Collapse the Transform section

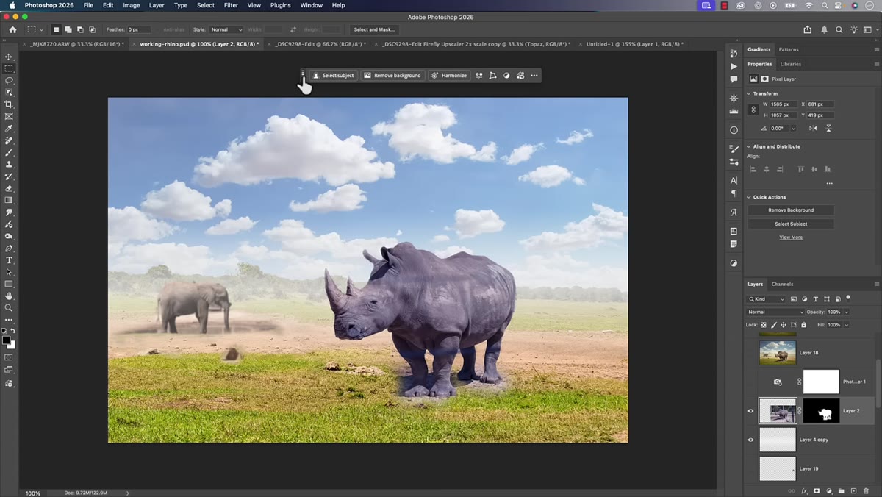pos(749,93)
